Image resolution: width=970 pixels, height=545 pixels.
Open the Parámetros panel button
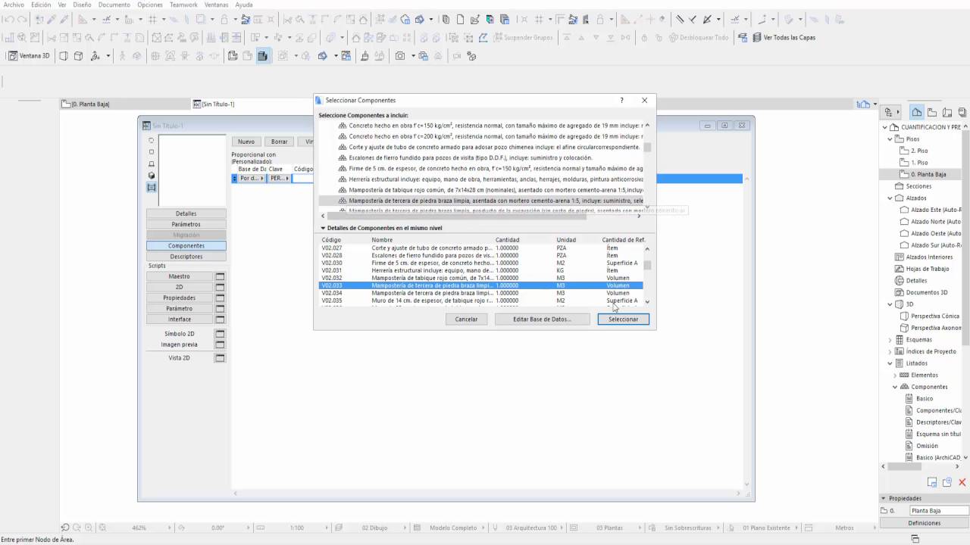click(186, 224)
